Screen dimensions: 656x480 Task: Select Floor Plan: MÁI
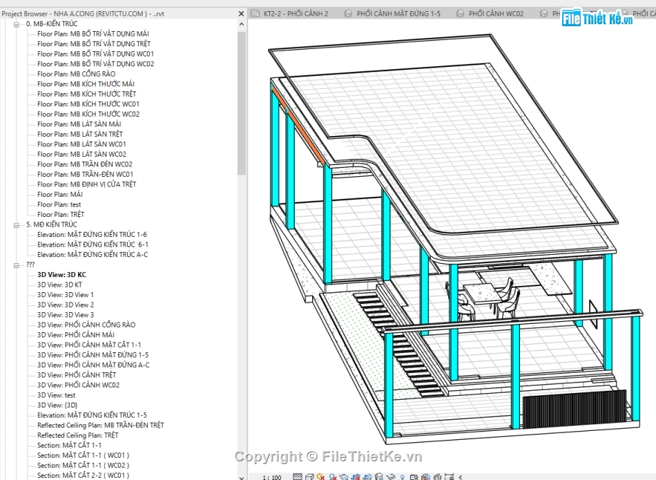pyautogui.click(x=60, y=194)
